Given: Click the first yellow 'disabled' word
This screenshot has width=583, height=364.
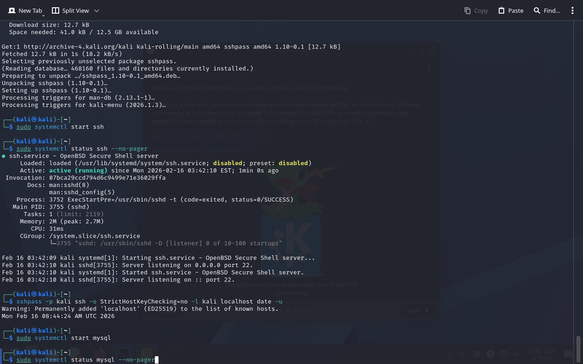Looking at the screenshot, I should (x=227, y=163).
